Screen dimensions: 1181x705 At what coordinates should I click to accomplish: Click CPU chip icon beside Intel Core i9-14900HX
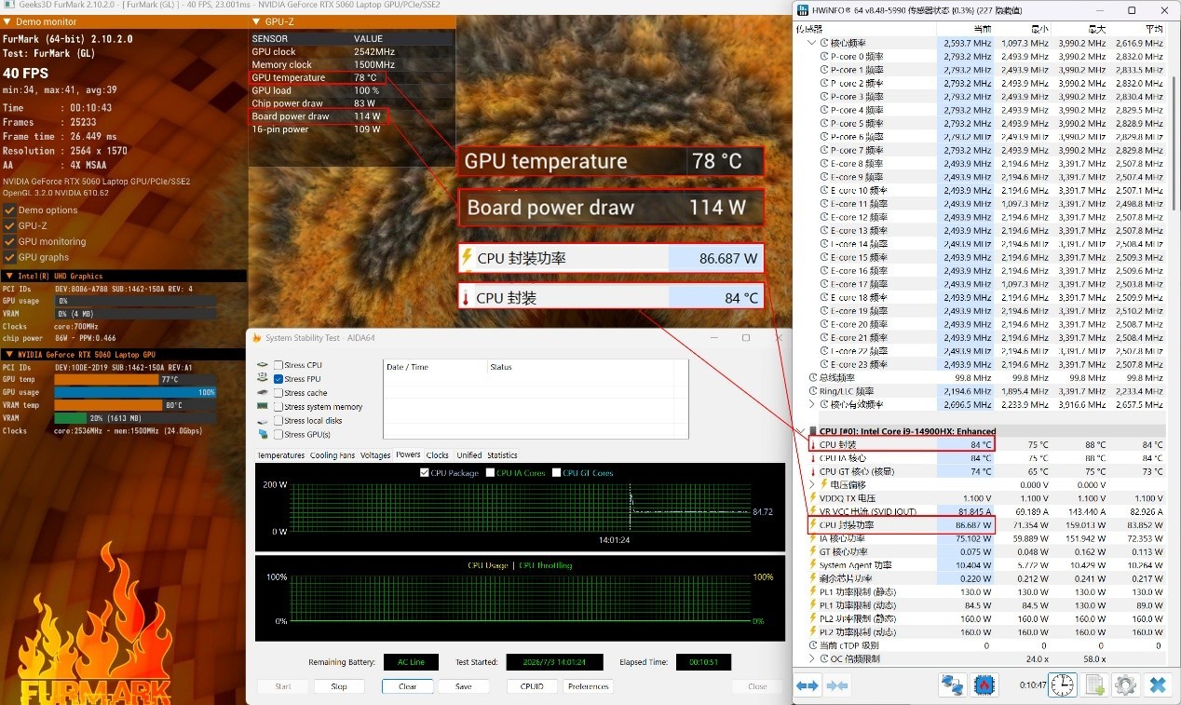pos(813,431)
